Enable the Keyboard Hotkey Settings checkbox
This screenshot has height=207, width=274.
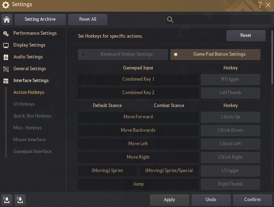83,54
